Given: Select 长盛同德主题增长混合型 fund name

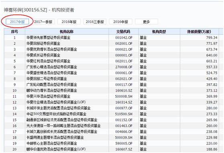Looking at the screenshot, I should pos(55,138).
